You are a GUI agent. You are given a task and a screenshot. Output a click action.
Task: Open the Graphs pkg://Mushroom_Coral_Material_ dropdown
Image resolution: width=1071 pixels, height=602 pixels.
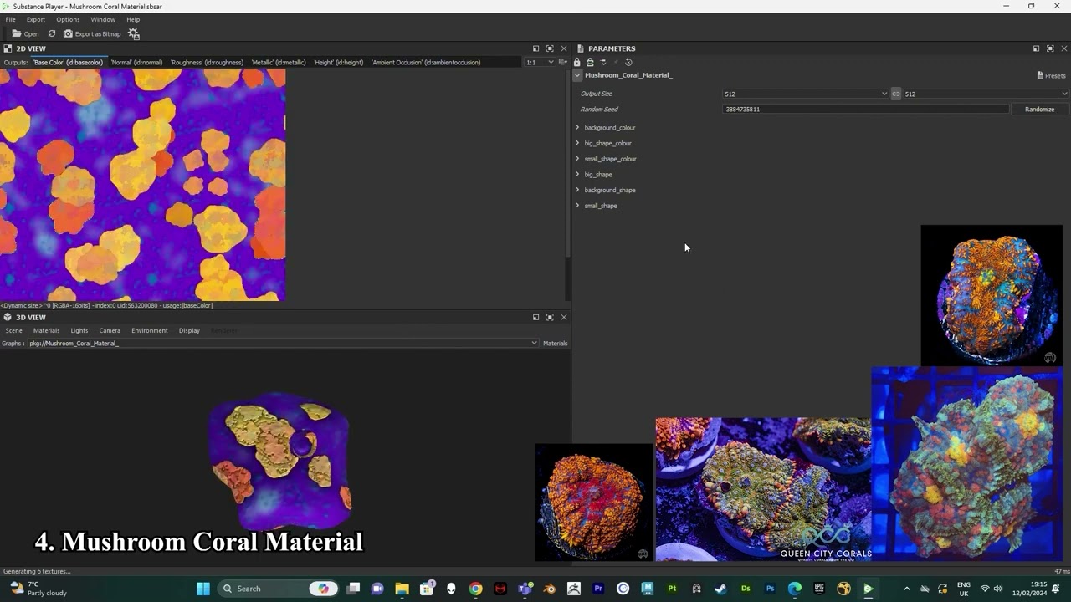tap(283, 343)
